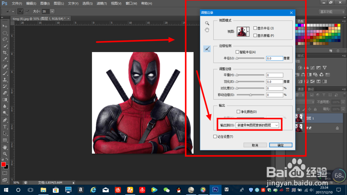Open the 文件(F) menu

point(17,3)
